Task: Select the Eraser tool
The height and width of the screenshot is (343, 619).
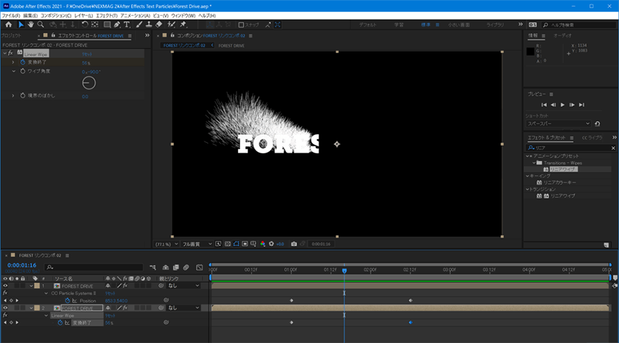Action: coord(159,25)
